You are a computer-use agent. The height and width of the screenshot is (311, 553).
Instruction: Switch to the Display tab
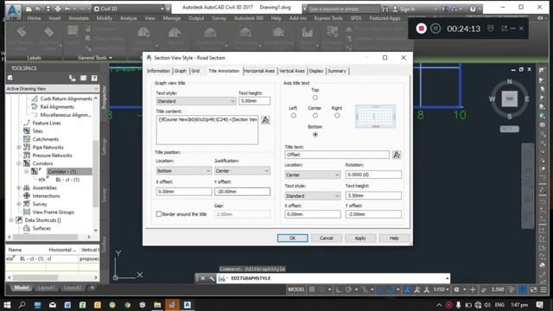[316, 71]
